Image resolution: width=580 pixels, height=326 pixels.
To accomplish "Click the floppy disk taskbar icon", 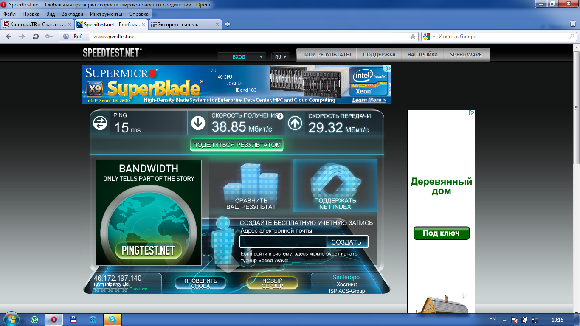I will coord(73,319).
